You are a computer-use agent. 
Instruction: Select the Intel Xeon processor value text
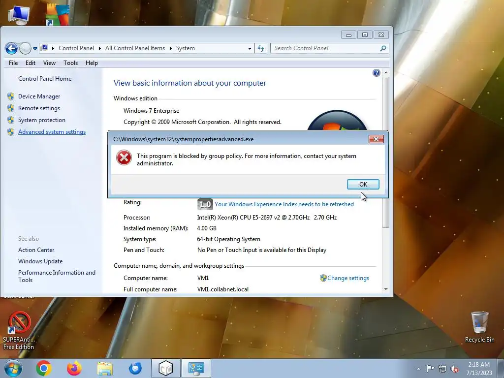[x=267, y=218]
